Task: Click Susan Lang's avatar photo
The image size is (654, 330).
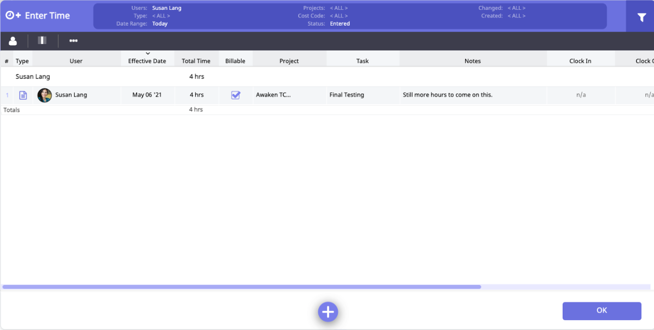Action: point(45,95)
